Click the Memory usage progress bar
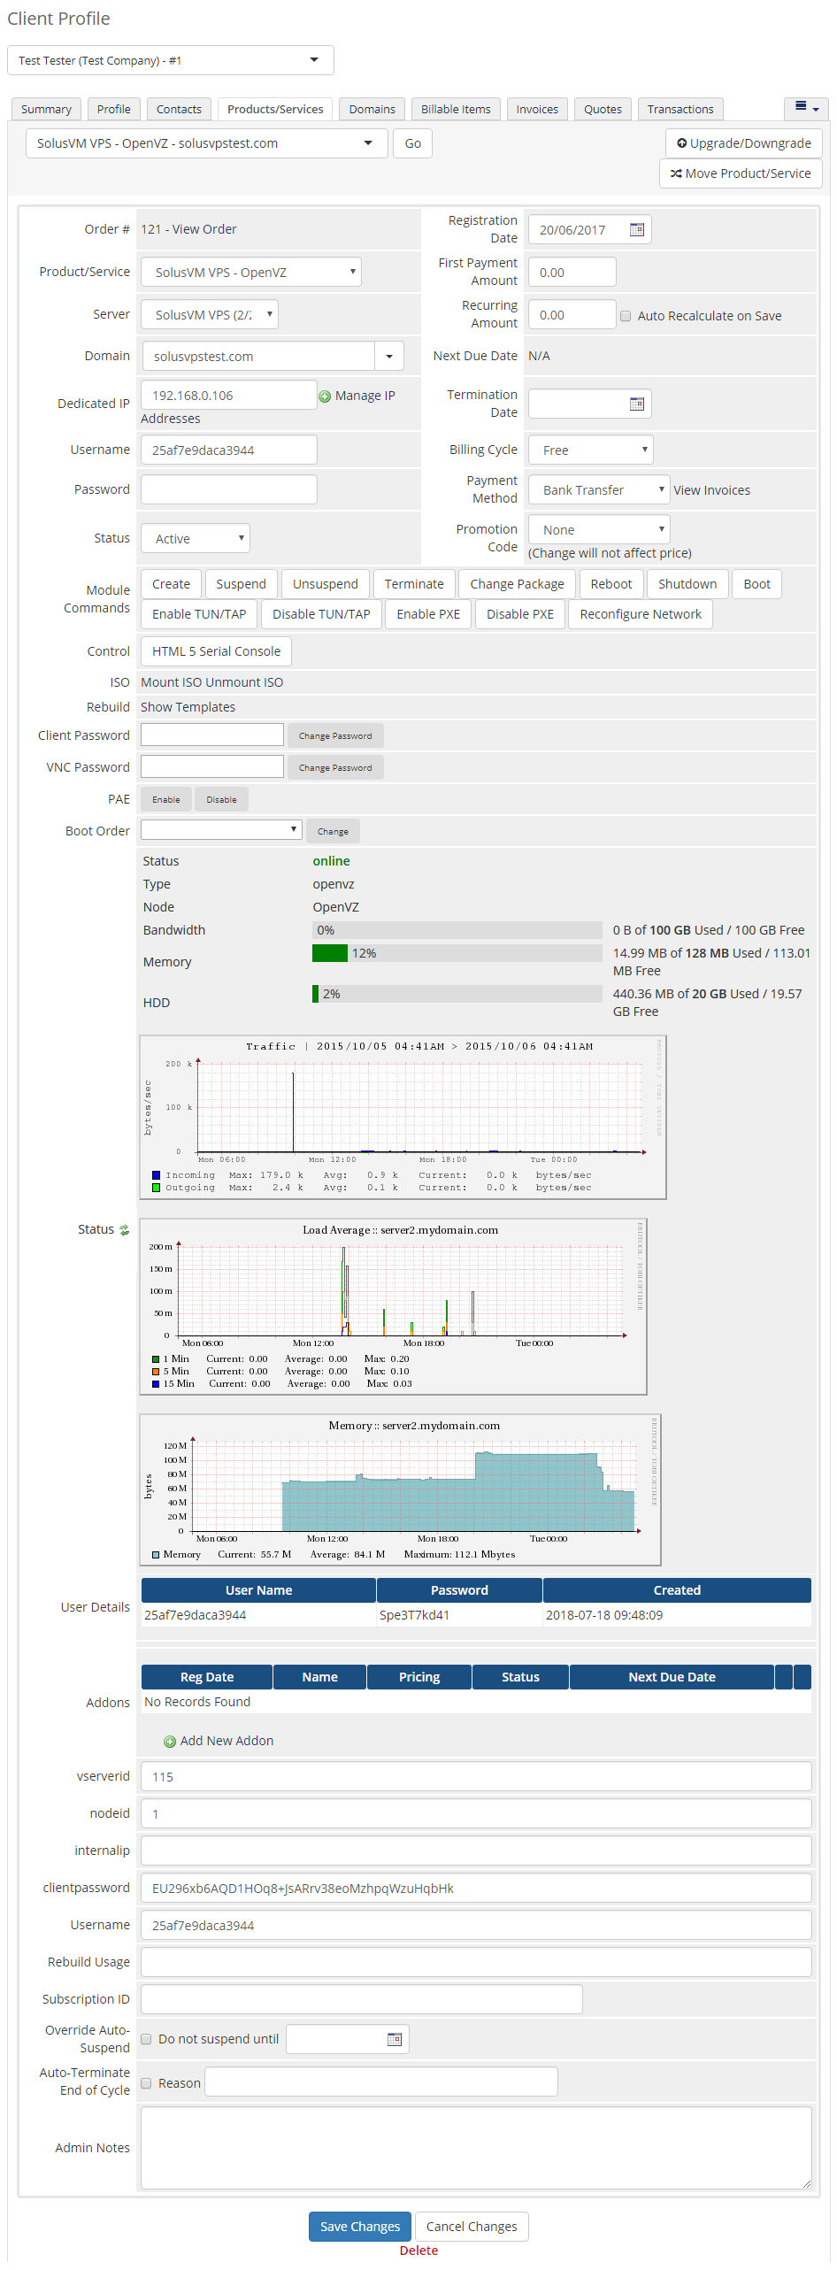This screenshot has width=837, height=2270. tap(457, 953)
